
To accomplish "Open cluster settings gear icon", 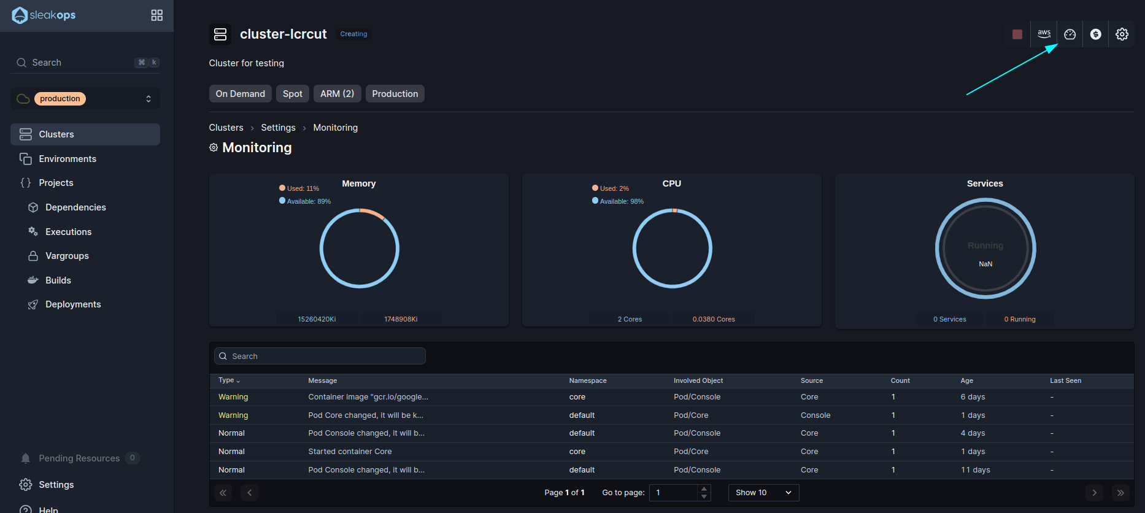I will point(1122,34).
